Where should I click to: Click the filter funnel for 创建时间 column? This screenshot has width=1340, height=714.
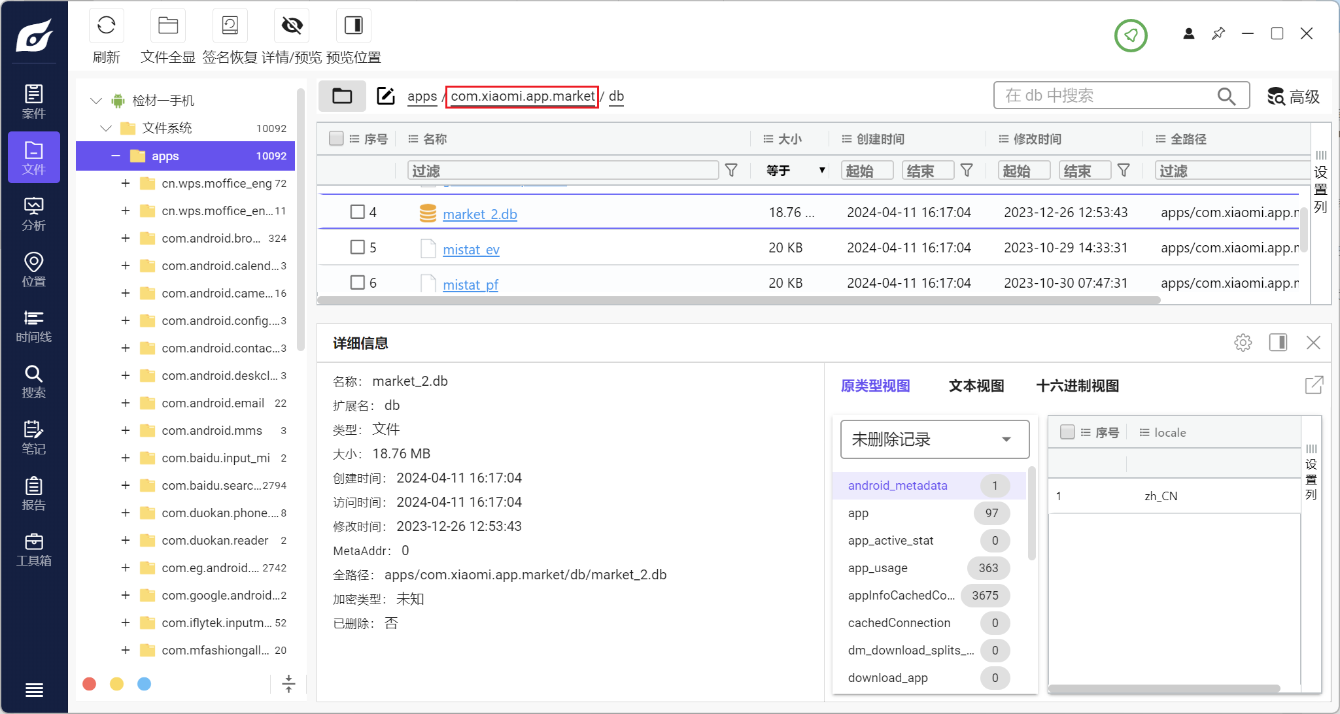(x=967, y=171)
